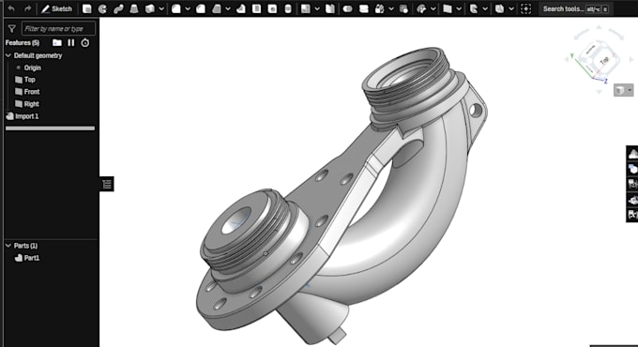
Task: Select the Delete part tool
Action: pos(403,8)
